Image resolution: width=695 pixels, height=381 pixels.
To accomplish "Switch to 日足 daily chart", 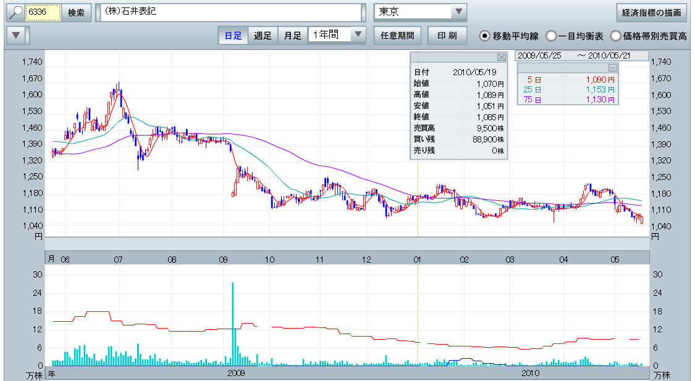I will (233, 35).
